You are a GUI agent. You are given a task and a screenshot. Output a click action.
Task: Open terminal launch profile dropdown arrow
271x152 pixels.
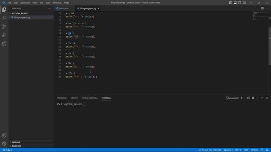[244, 98]
